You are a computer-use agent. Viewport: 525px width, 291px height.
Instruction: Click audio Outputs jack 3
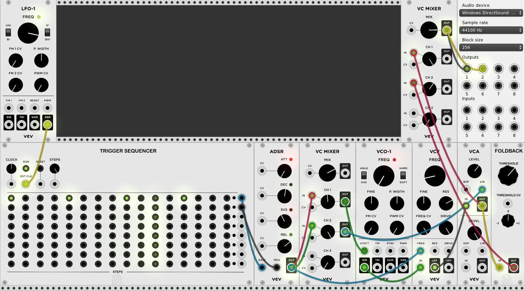point(498,69)
